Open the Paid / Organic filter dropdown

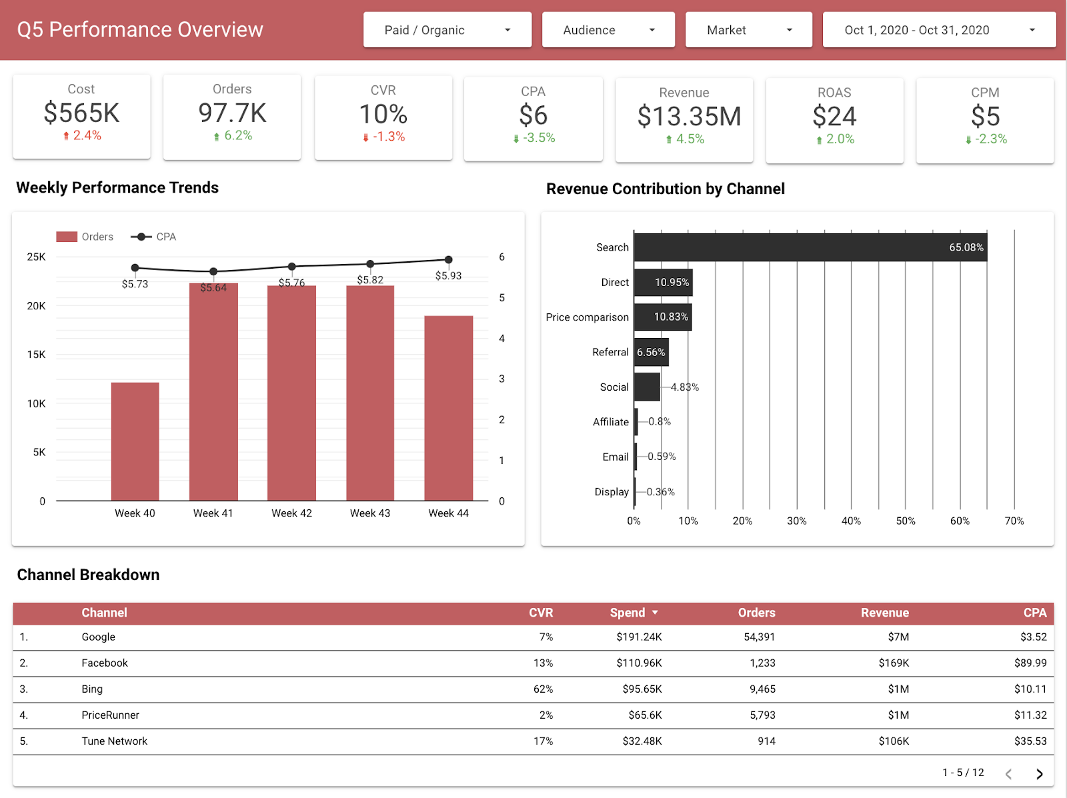(x=447, y=30)
